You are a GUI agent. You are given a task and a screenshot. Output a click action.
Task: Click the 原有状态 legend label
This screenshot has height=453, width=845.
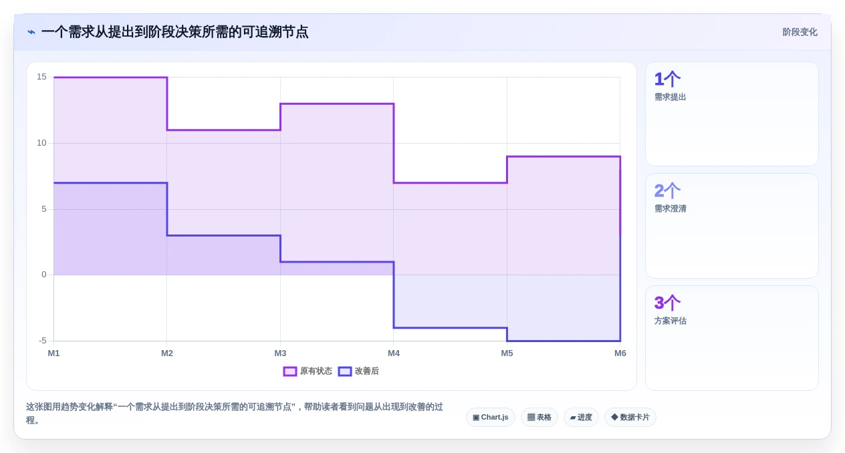316,371
